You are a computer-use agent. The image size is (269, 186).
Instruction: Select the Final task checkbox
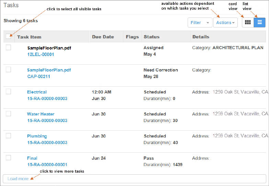coord(9,158)
